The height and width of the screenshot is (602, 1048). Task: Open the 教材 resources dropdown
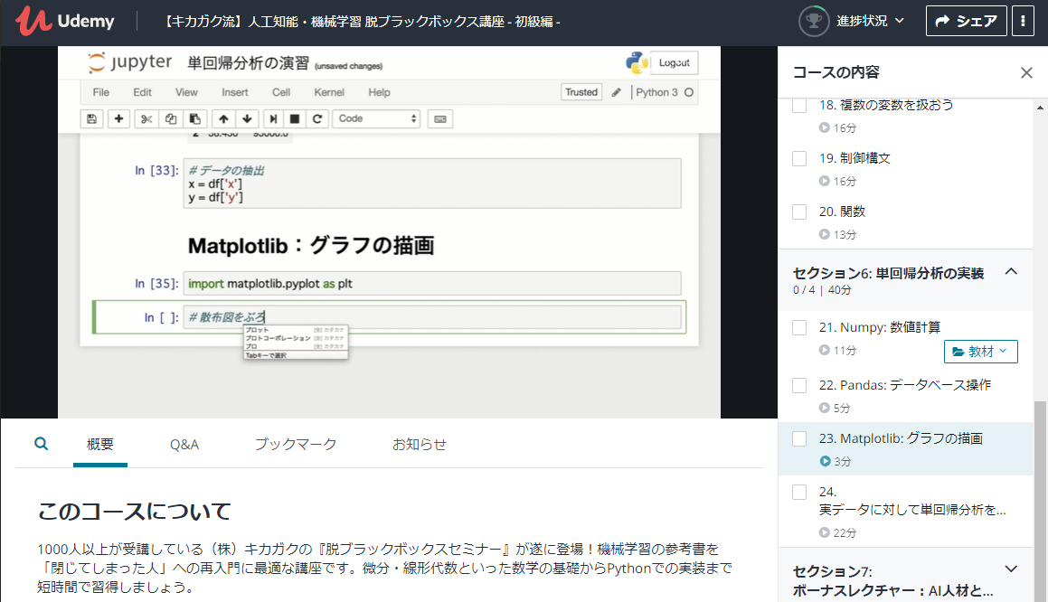(980, 352)
